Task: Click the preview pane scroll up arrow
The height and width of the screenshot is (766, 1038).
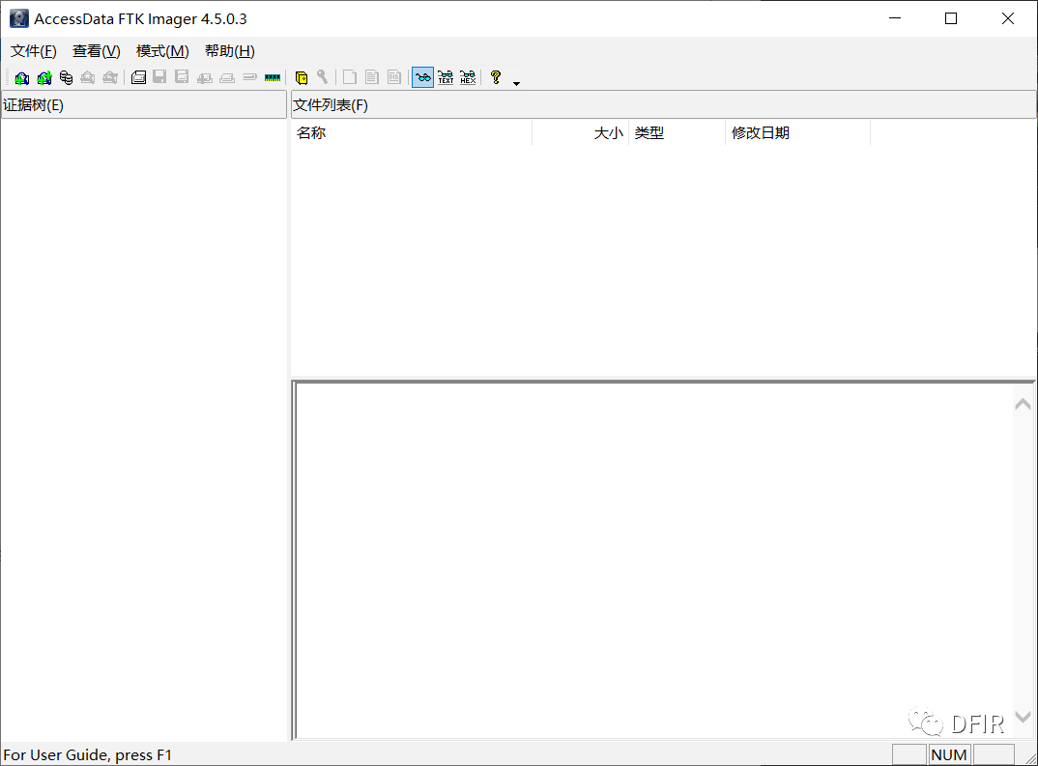Action: [x=1023, y=404]
